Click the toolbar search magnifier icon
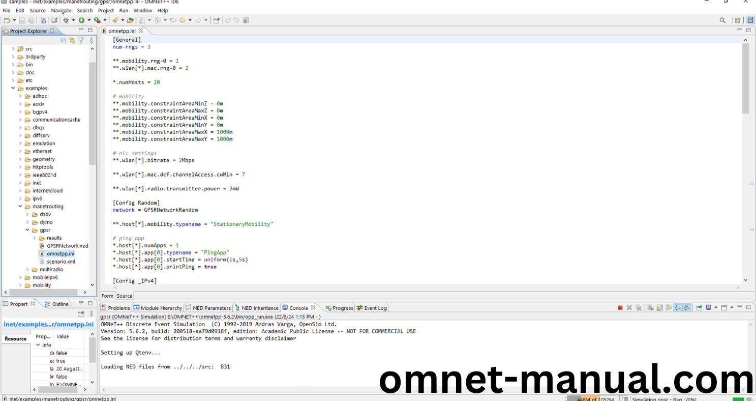756x401 pixels. 722,20
